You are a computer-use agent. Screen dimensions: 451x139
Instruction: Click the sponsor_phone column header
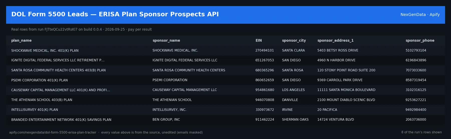[420, 40]
